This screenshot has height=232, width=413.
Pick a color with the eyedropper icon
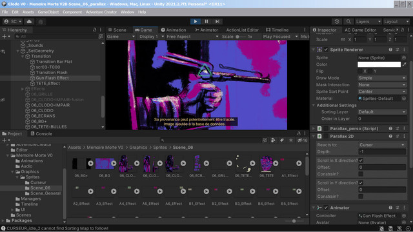(x=404, y=64)
